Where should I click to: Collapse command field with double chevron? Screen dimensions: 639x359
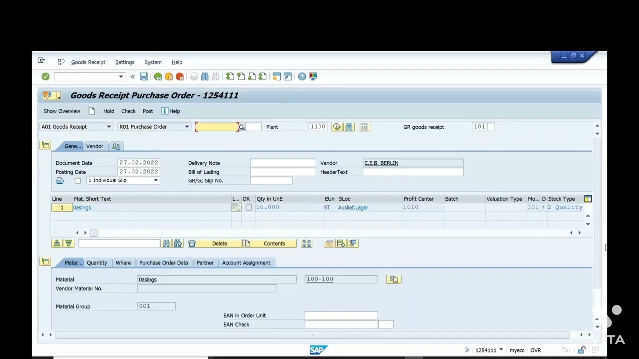coord(133,77)
